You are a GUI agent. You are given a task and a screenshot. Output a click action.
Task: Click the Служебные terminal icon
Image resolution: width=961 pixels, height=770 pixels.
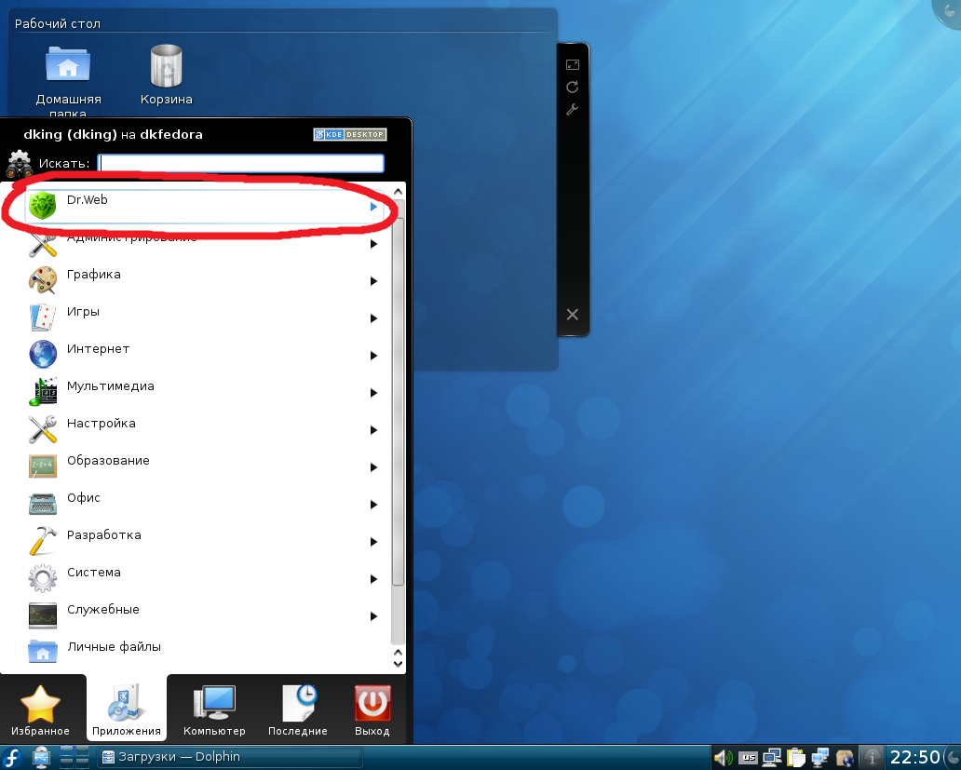pyautogui.click(x=42, y=615)
